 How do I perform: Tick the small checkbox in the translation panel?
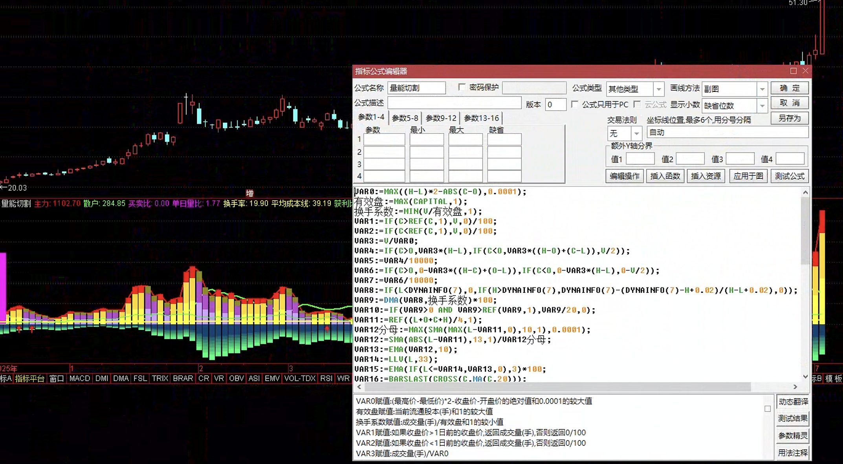coord(768,409)
